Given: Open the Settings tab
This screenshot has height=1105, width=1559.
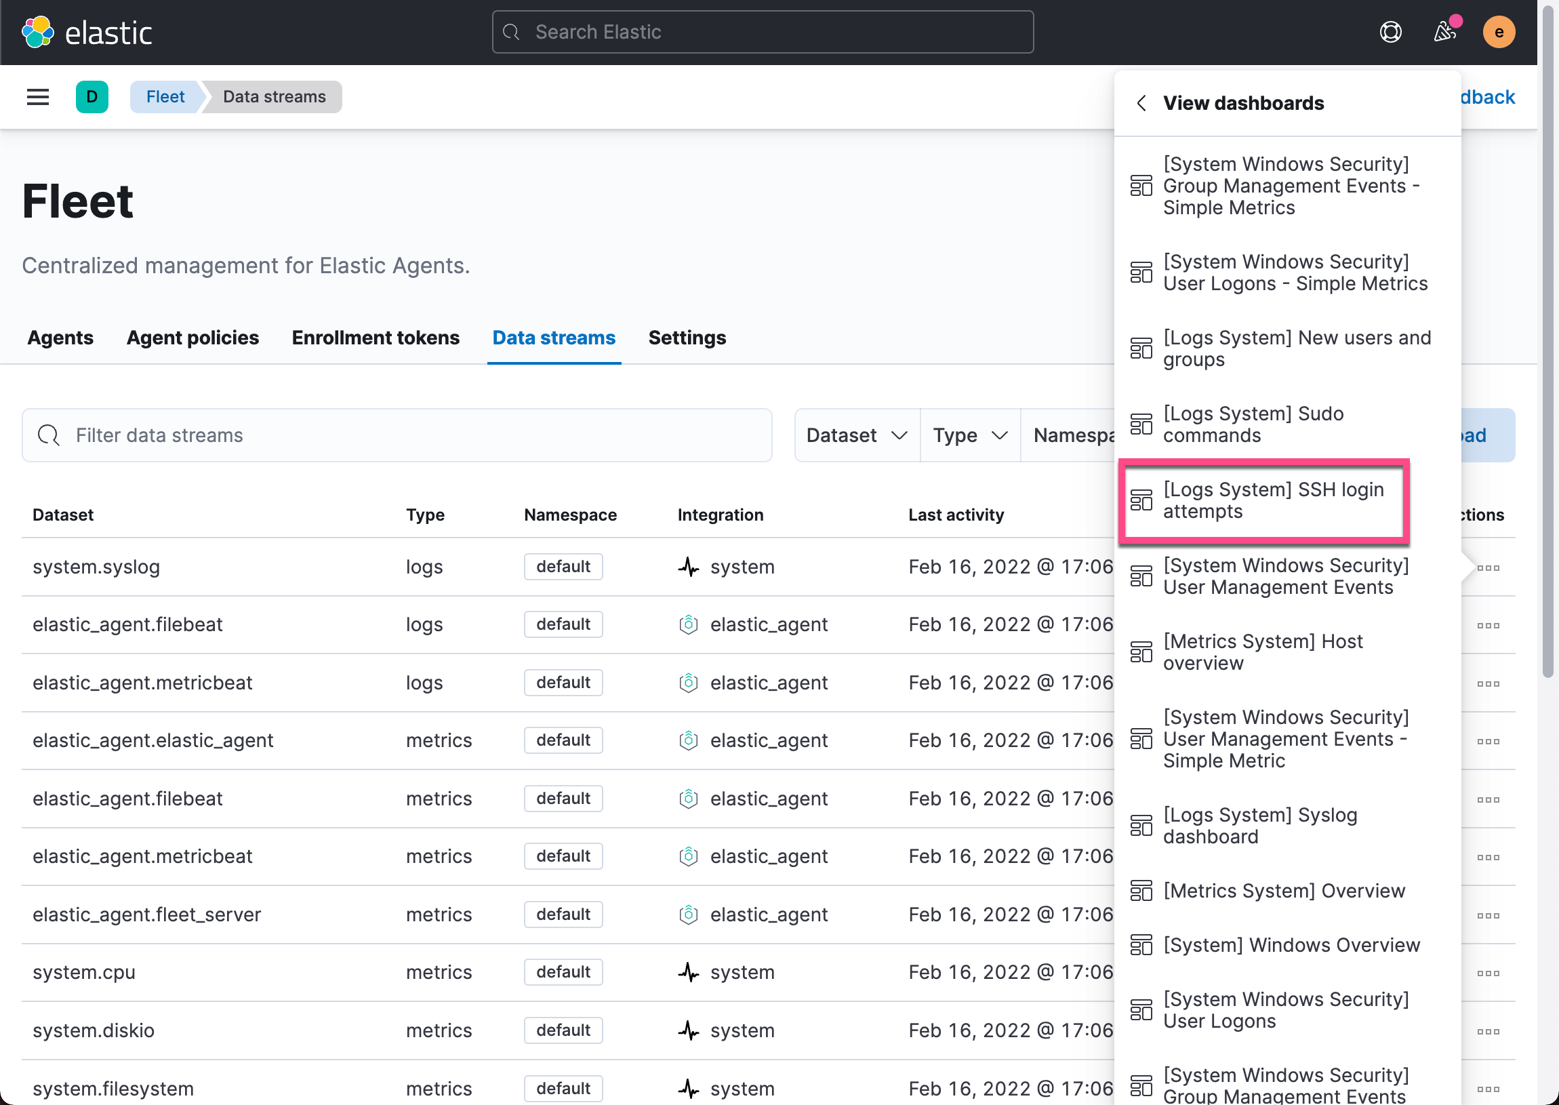Looking at the screenshot, I should 687,338.
